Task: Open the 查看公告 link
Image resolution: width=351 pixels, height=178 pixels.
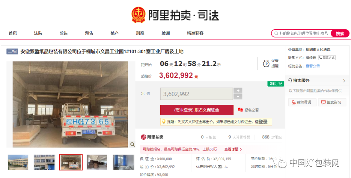Action: point(313,66)
